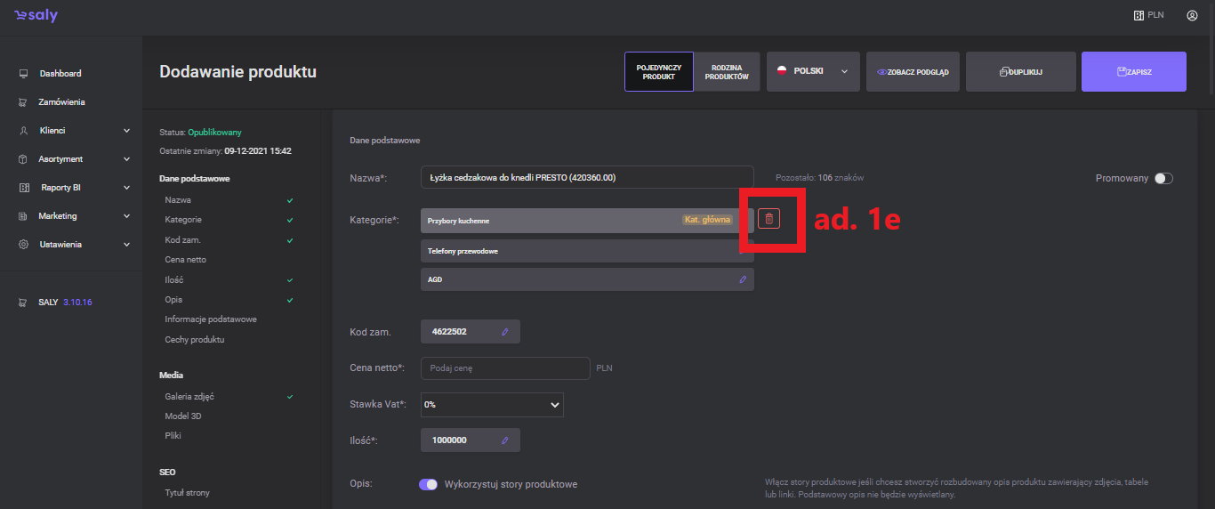Click the pencil icon in AGD category row

pyautogui.click(x=743, y=279)
